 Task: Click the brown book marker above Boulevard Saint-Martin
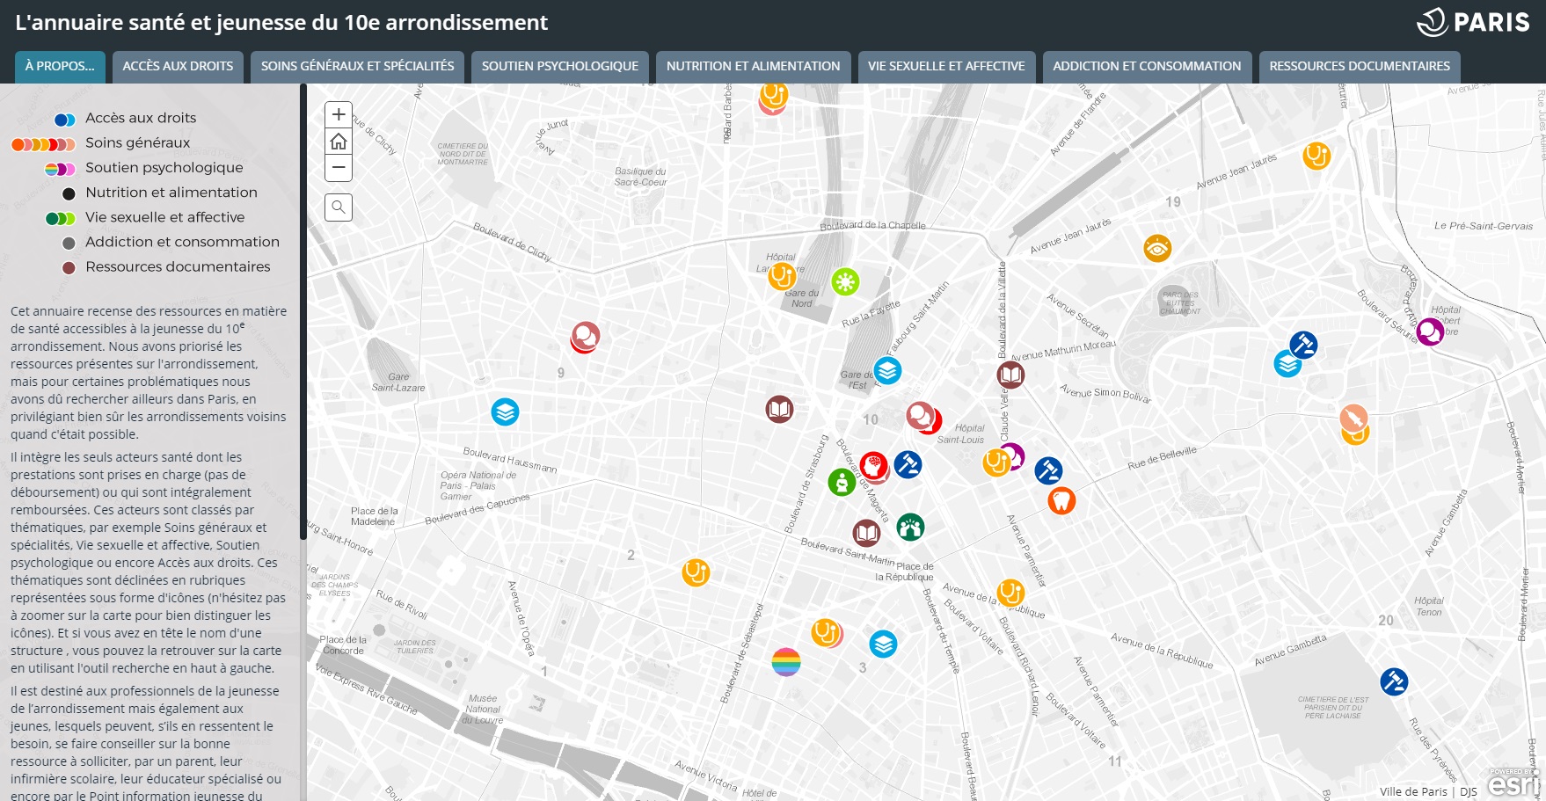(x=866, y=532)
